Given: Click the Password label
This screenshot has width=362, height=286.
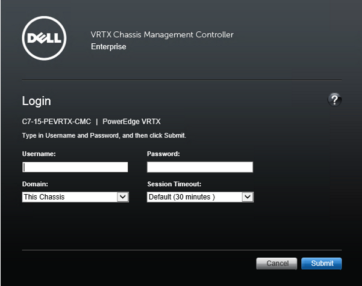Looking at the screenshot, I should click(163, 154).
